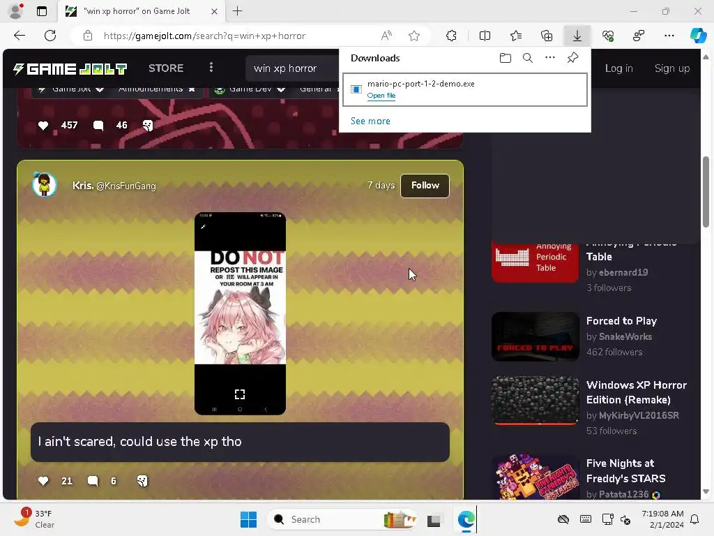Open Game Jolt vertical dots menu
The width and height of the screenshot is (714, 536).
point(211,68)
